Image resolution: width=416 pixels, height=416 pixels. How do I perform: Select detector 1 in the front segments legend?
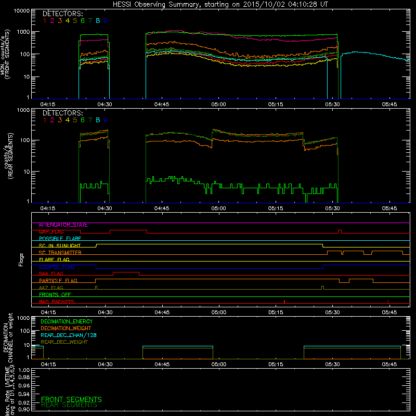click(45, 21)
